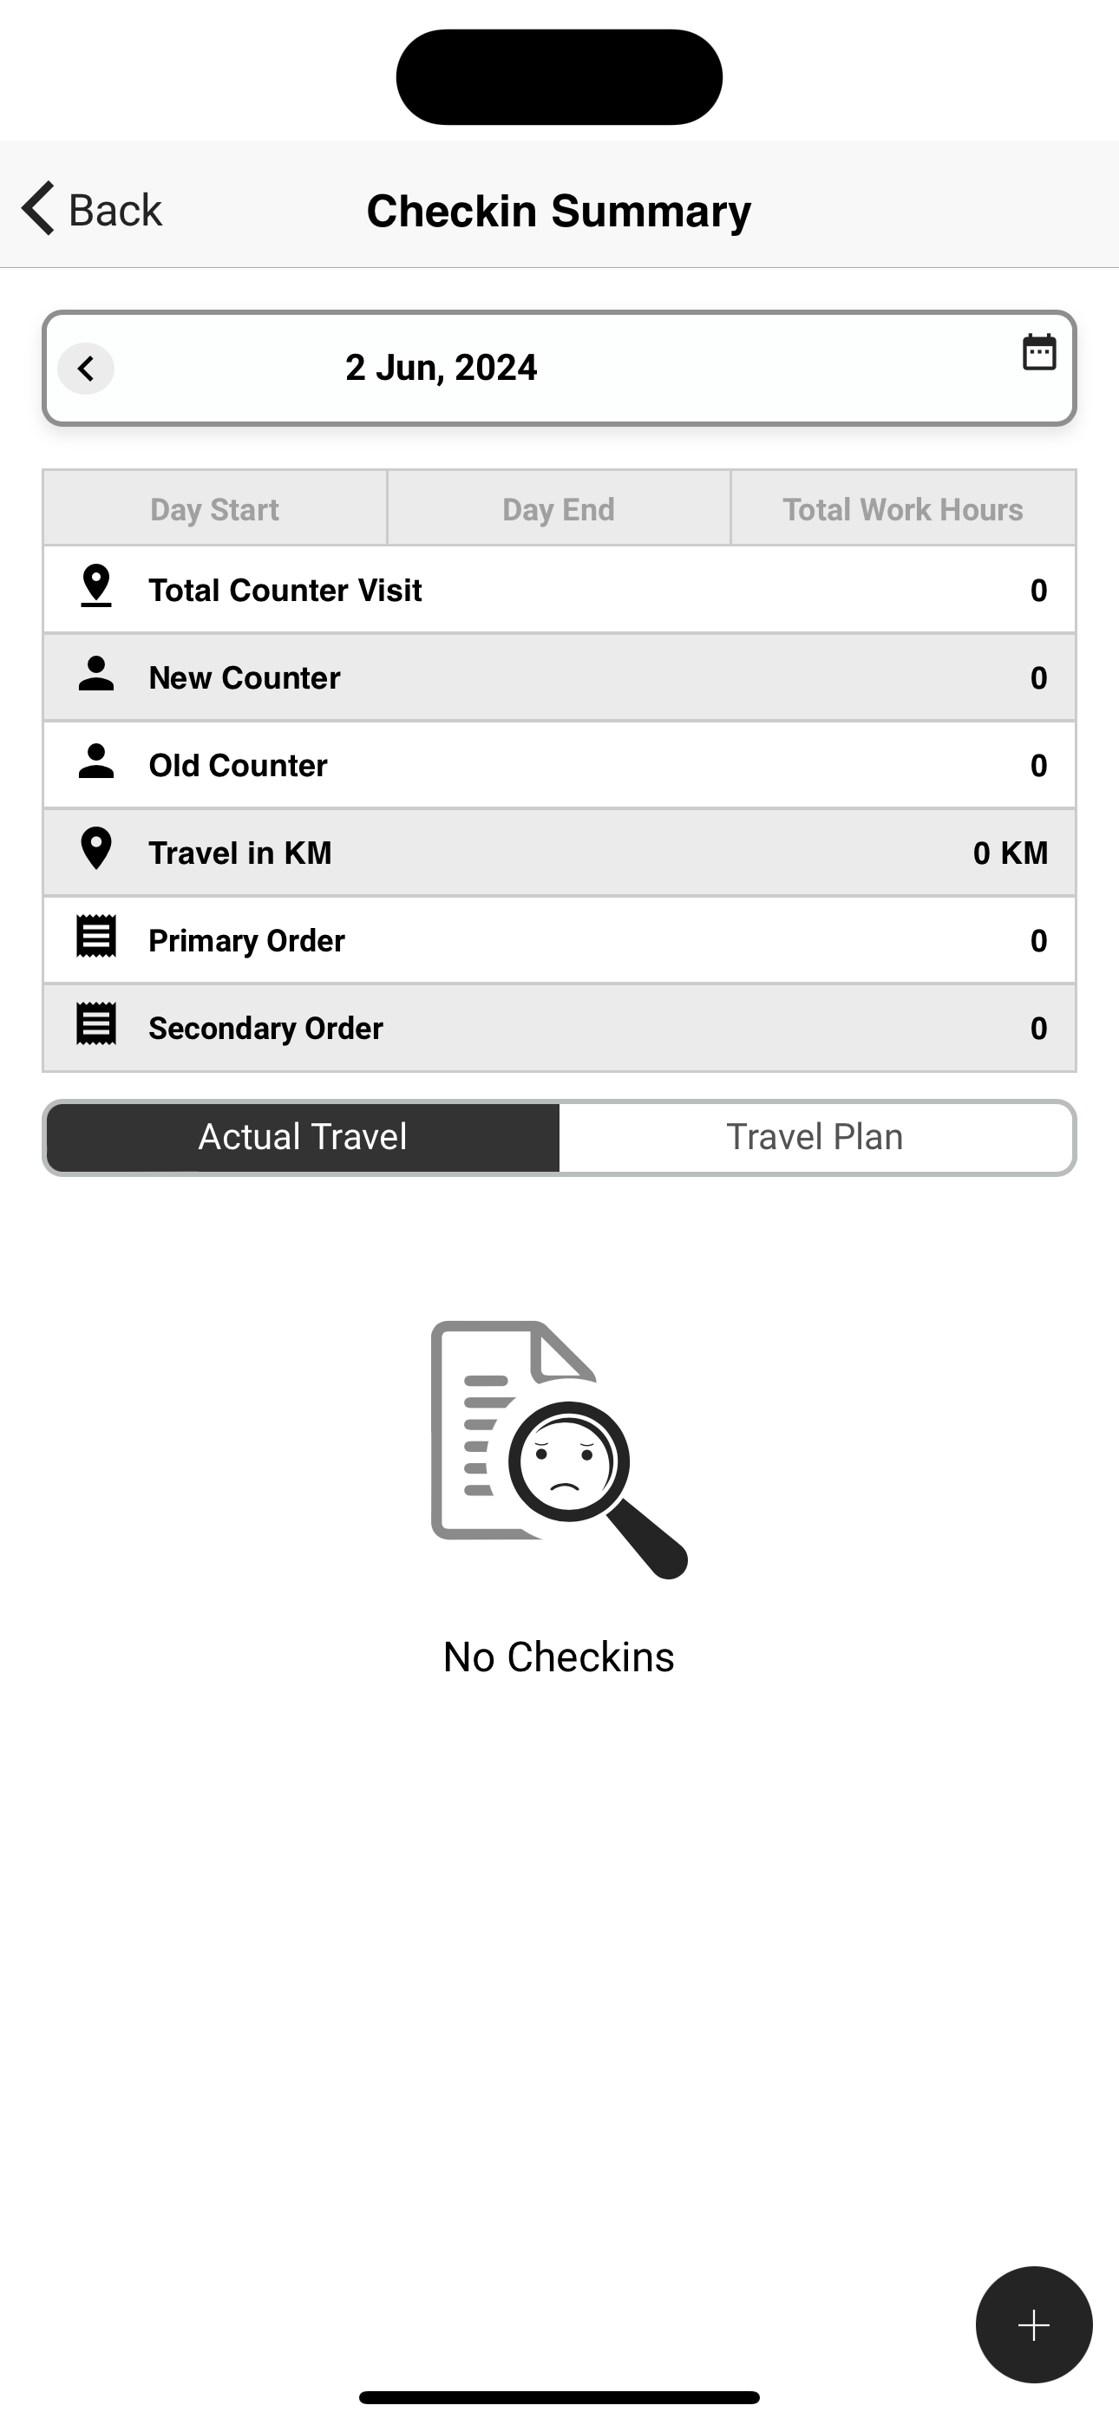The width and height of the screenshot is (1119, 2425).
Task: Tap the Back text link
Action: coord(116,210)
